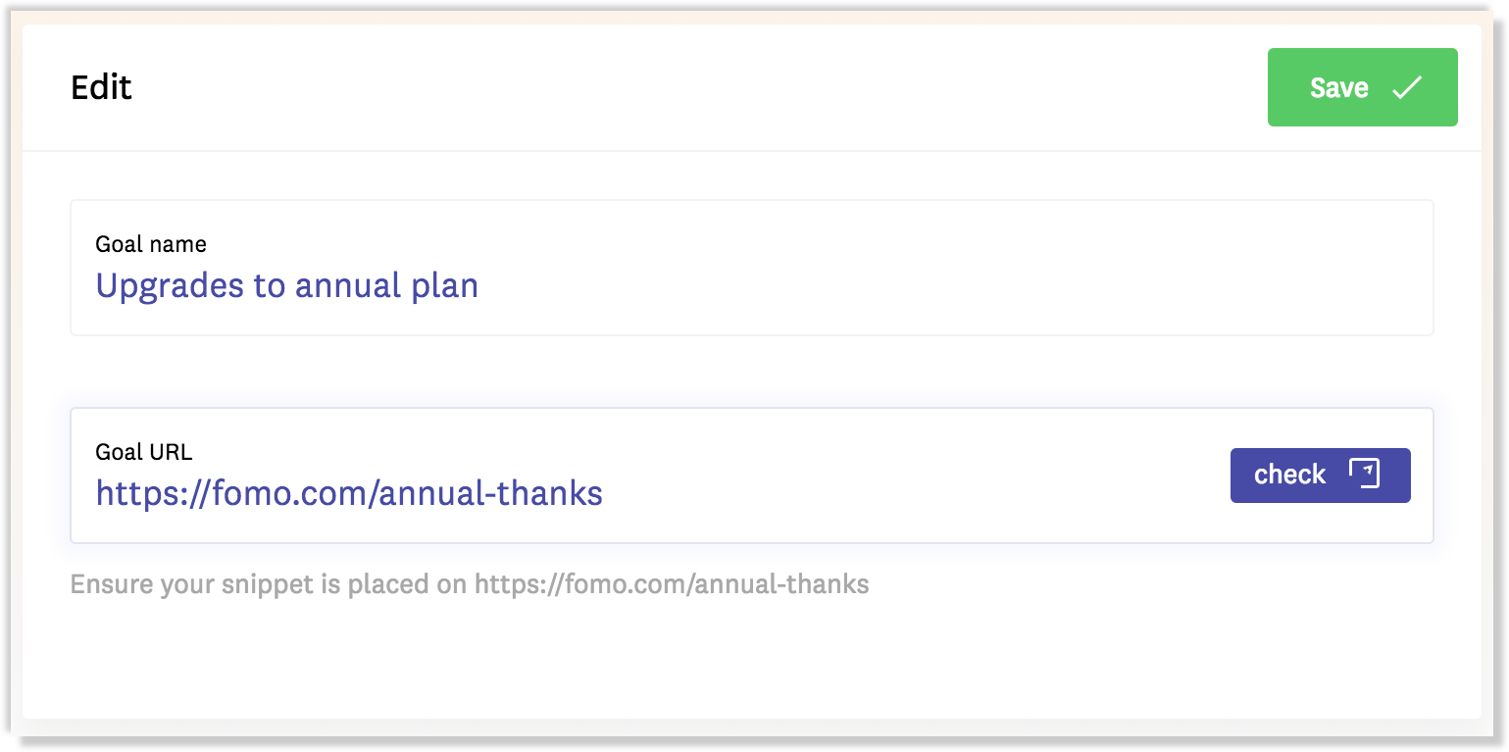The width and height of the screenshot is (1509, 752).
Task: Click the word "Save" on the button
Action: pos(1338,87)
